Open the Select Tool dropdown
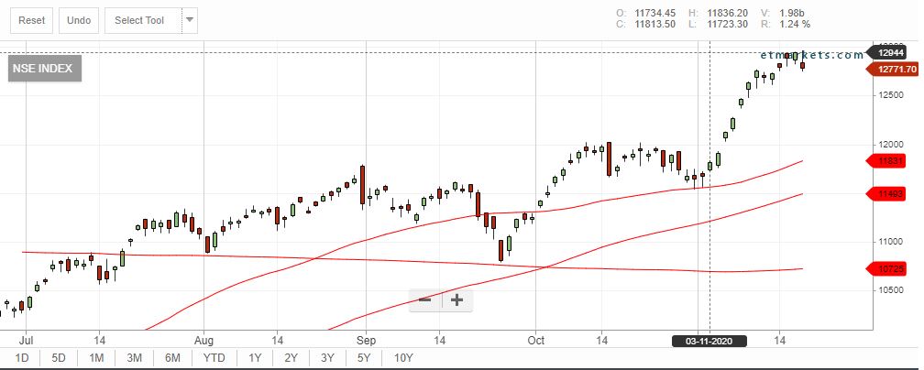The width and height of the screenshot is (924, 370). (x=140, y=20)
